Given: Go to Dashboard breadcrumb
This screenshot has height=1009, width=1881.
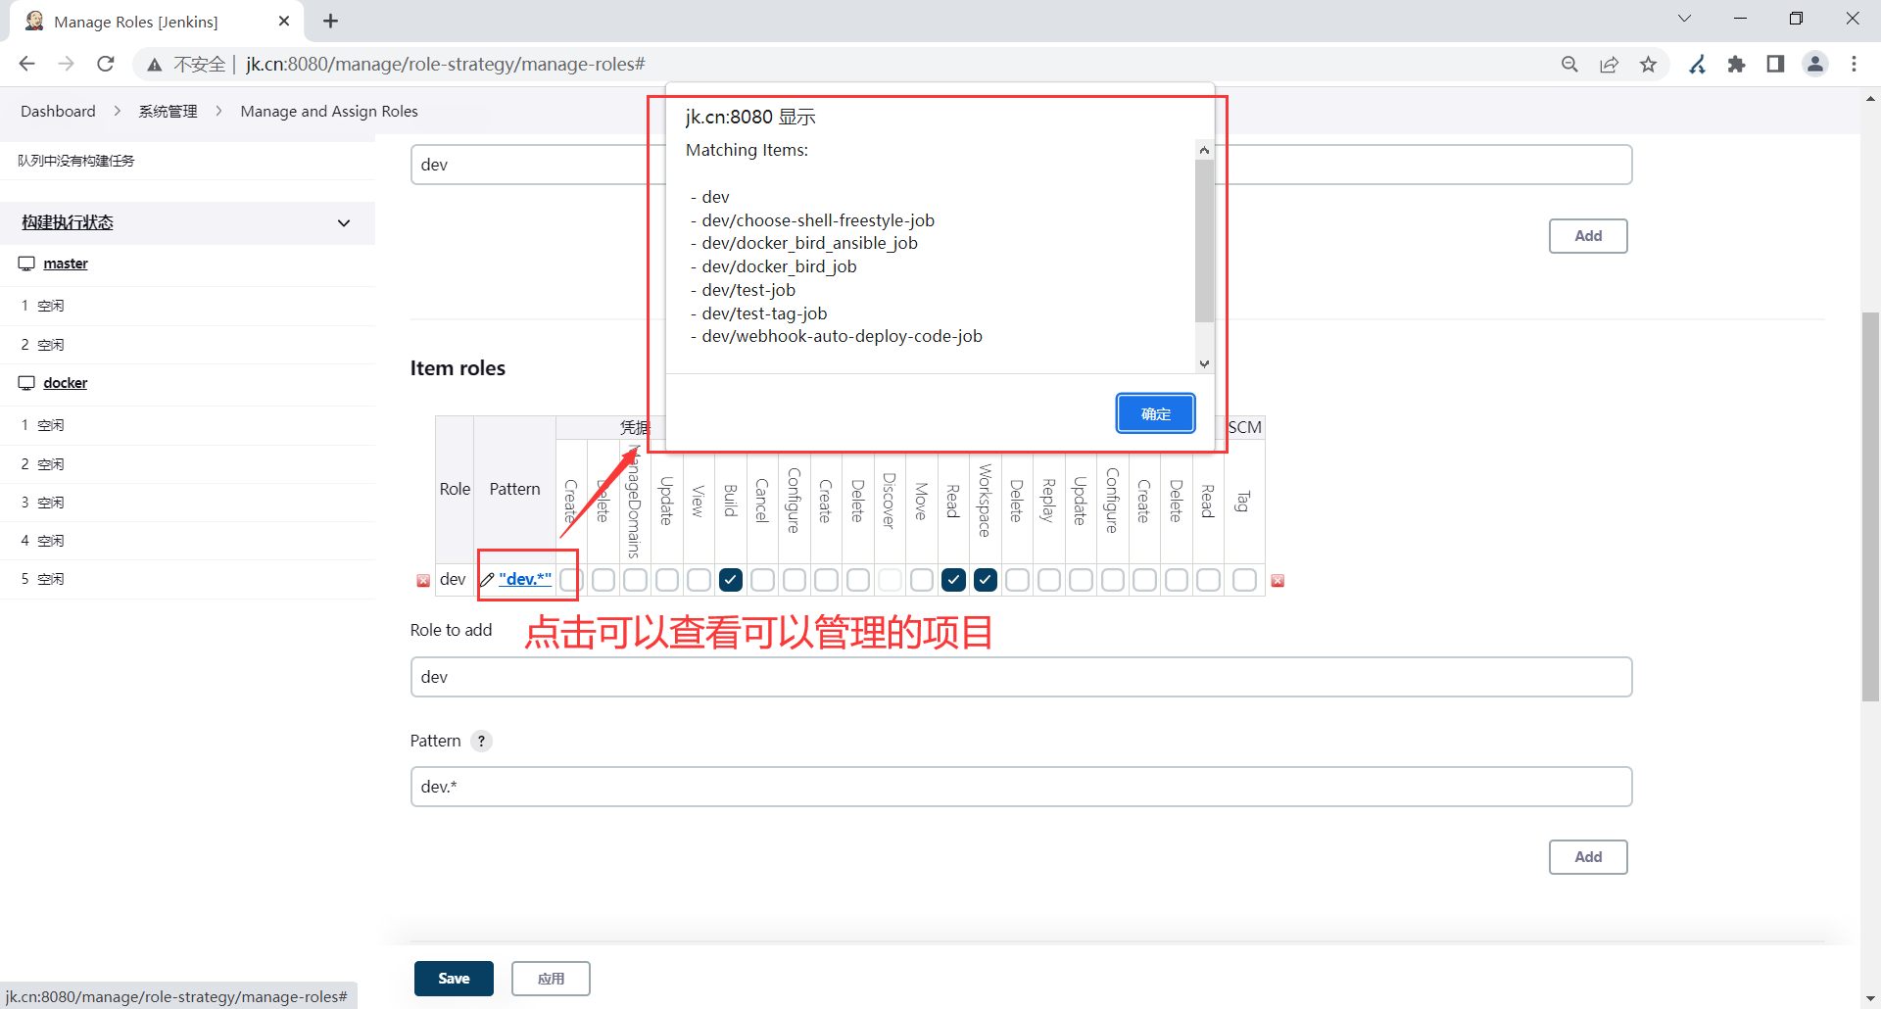Looking at the screenshot, I should point(58,112).
